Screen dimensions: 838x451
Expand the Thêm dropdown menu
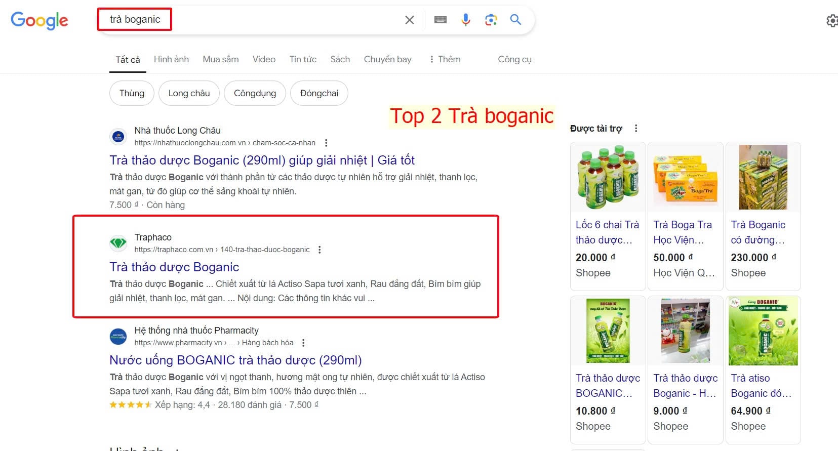tap(445, 59)
